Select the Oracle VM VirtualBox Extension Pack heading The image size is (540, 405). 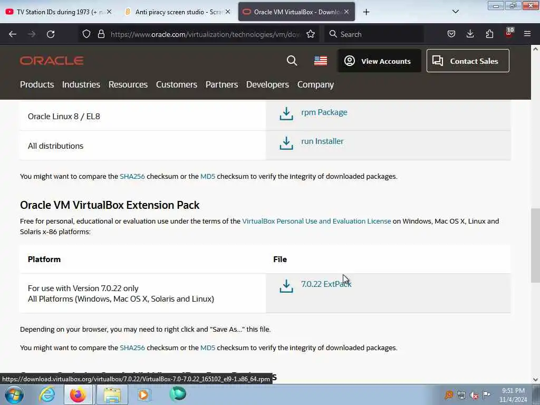pyautogui.click(x=110, y=205)
